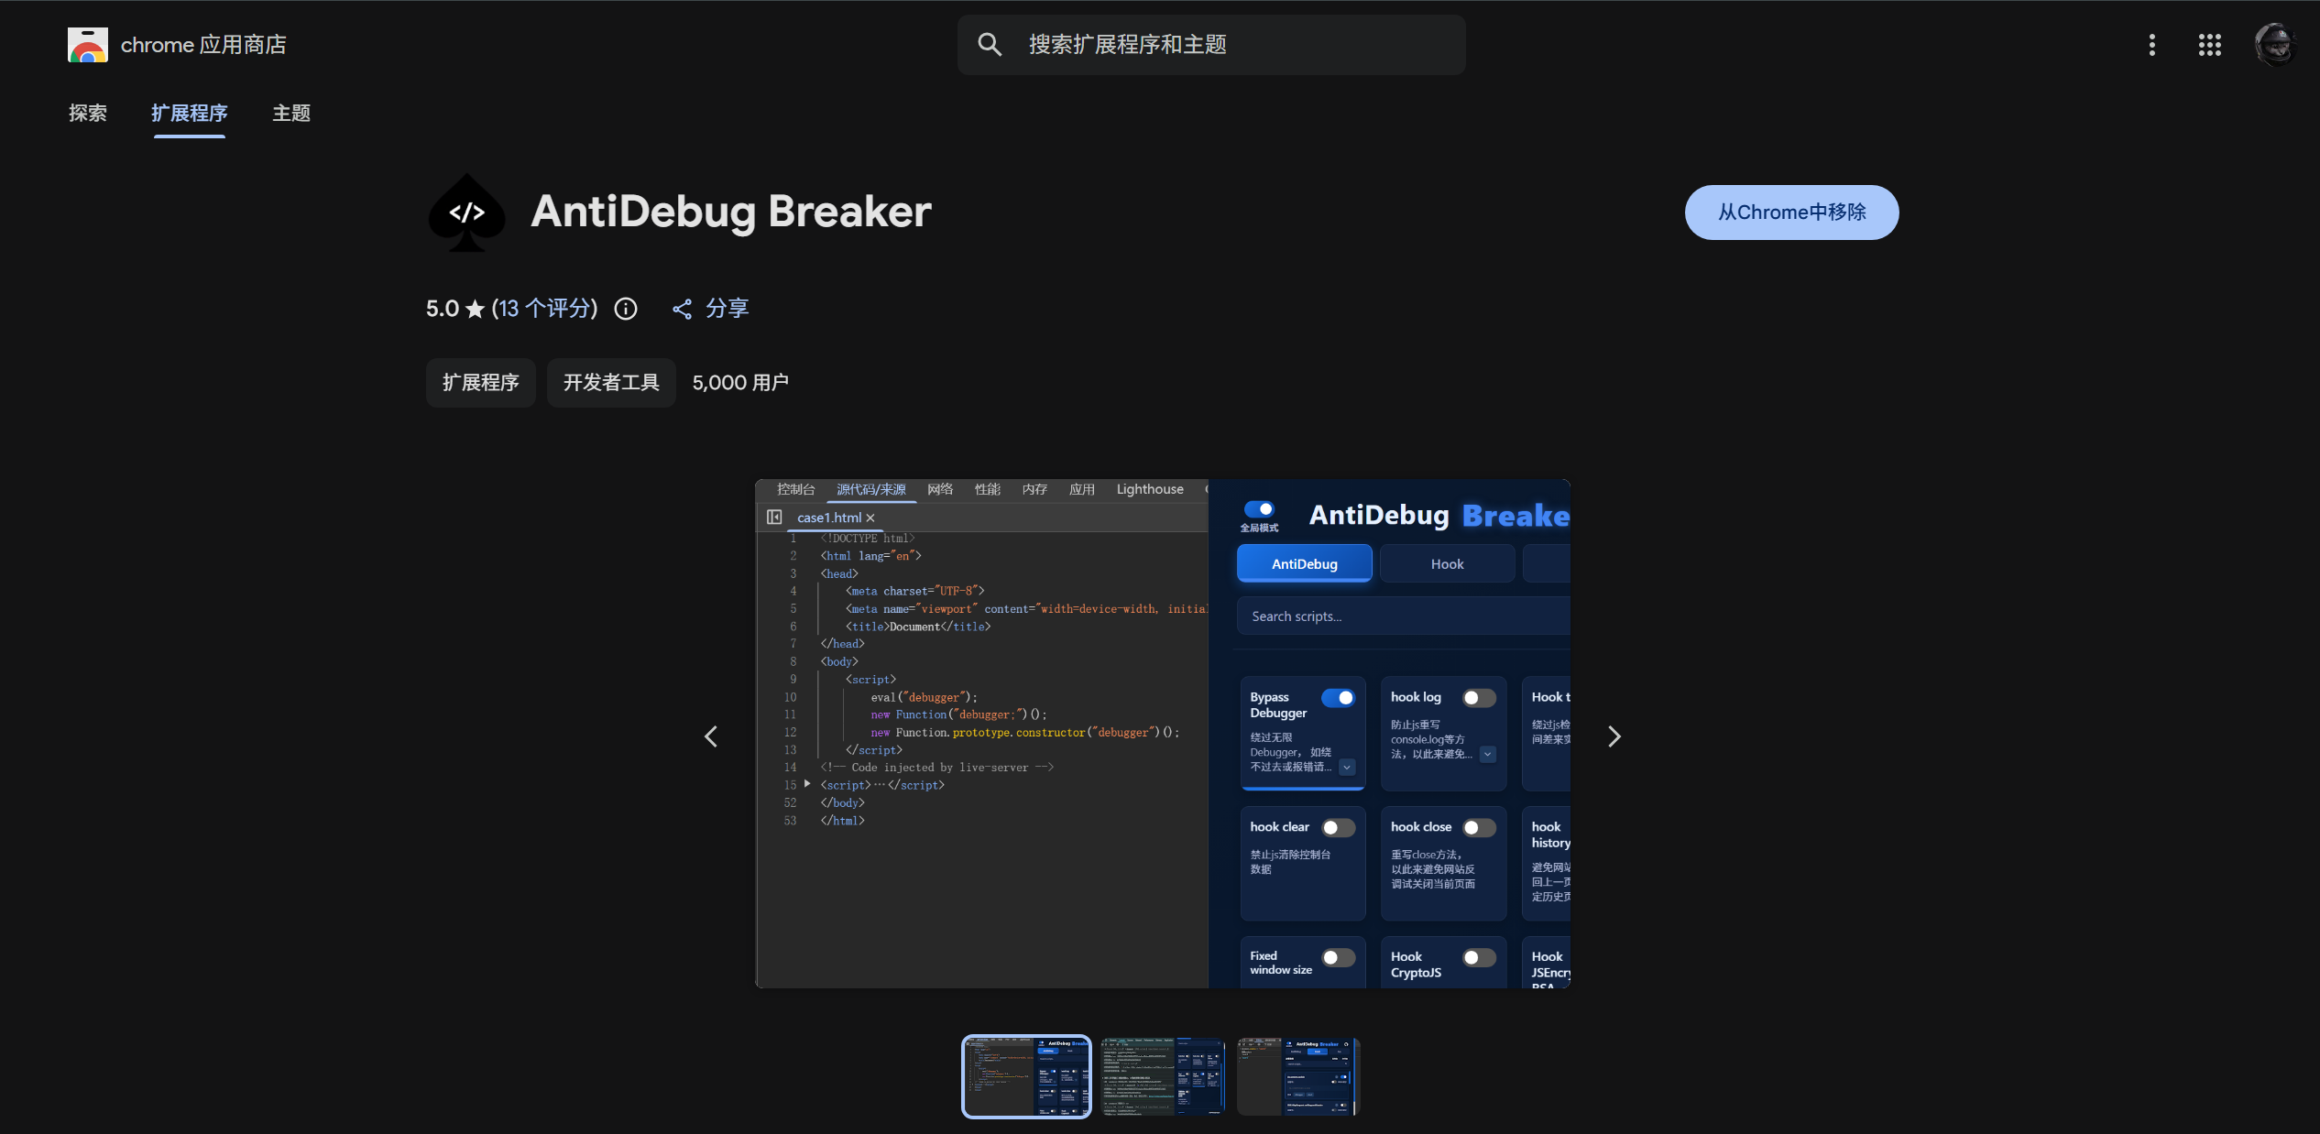Screen dimensions: 2320x1134
Task: Toggle the global mode switch
Action: pos(1259,509)
